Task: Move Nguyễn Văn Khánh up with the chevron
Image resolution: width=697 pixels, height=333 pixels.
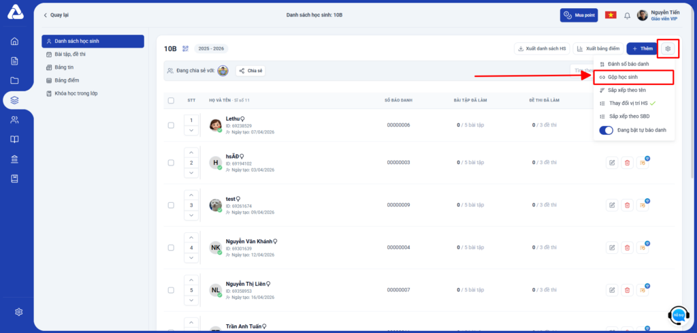Action: [191, 238]
